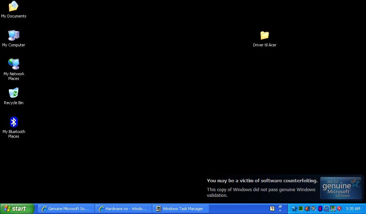Click the green CPU usage Task Manager tray icon

pyautogui.click(x=301, y=209)
